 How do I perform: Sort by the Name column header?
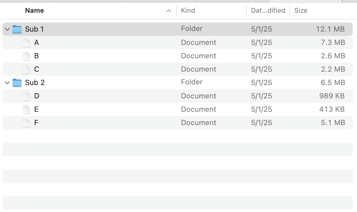click(x=34, y=11)
